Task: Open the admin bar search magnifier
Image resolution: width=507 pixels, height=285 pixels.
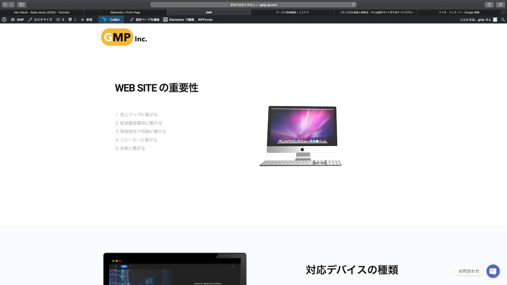Action: tap(503, 20)
